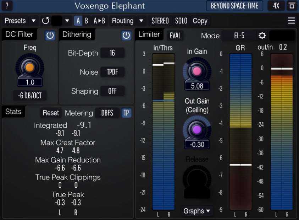This screenshot has height=220, width=299.
Task: Expand the Graphs dropdown
Action: click(x=197, y=211)
